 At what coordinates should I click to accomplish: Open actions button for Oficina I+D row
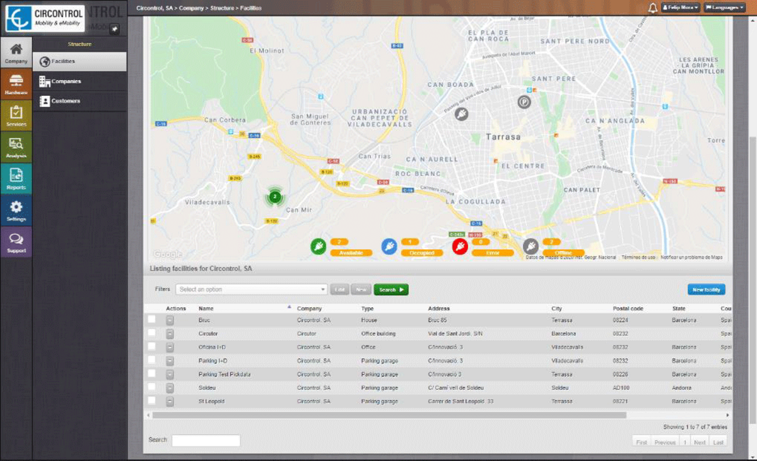tap(170, 347)
